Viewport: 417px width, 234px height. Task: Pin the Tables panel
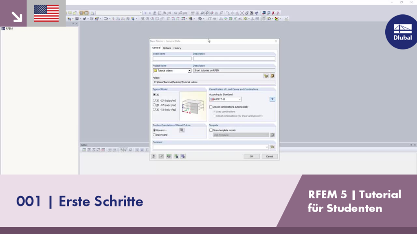point(411,145)
